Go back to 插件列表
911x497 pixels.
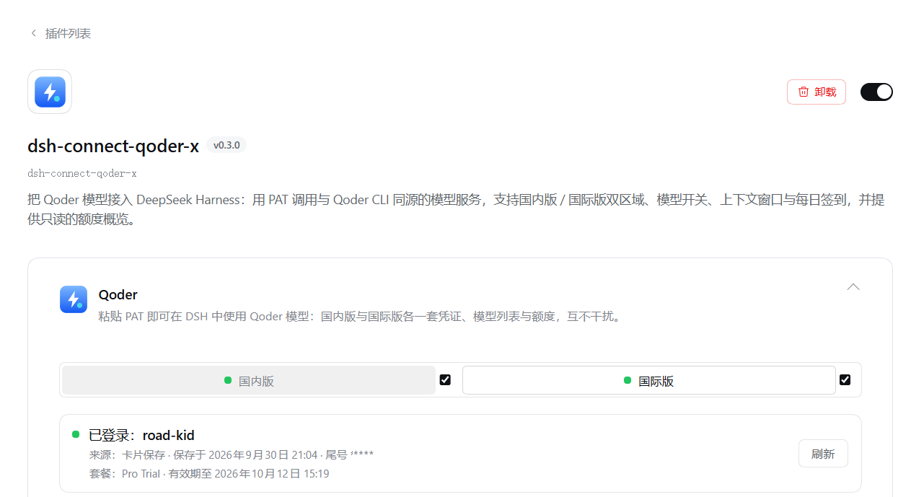(61, 33)
